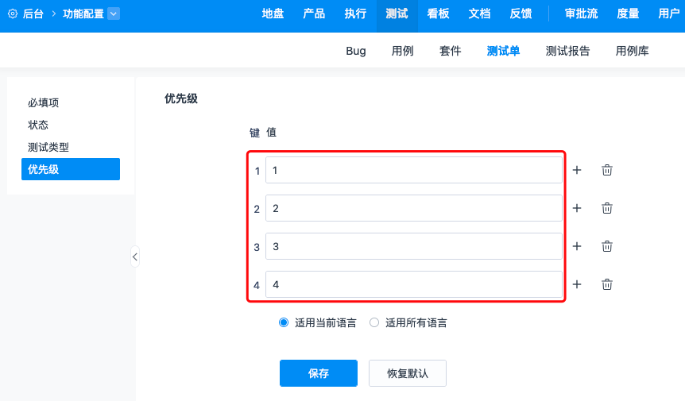Click the trash icon beside value 2
Viewport: 685px width, 401px height.
tap(607, 208)
